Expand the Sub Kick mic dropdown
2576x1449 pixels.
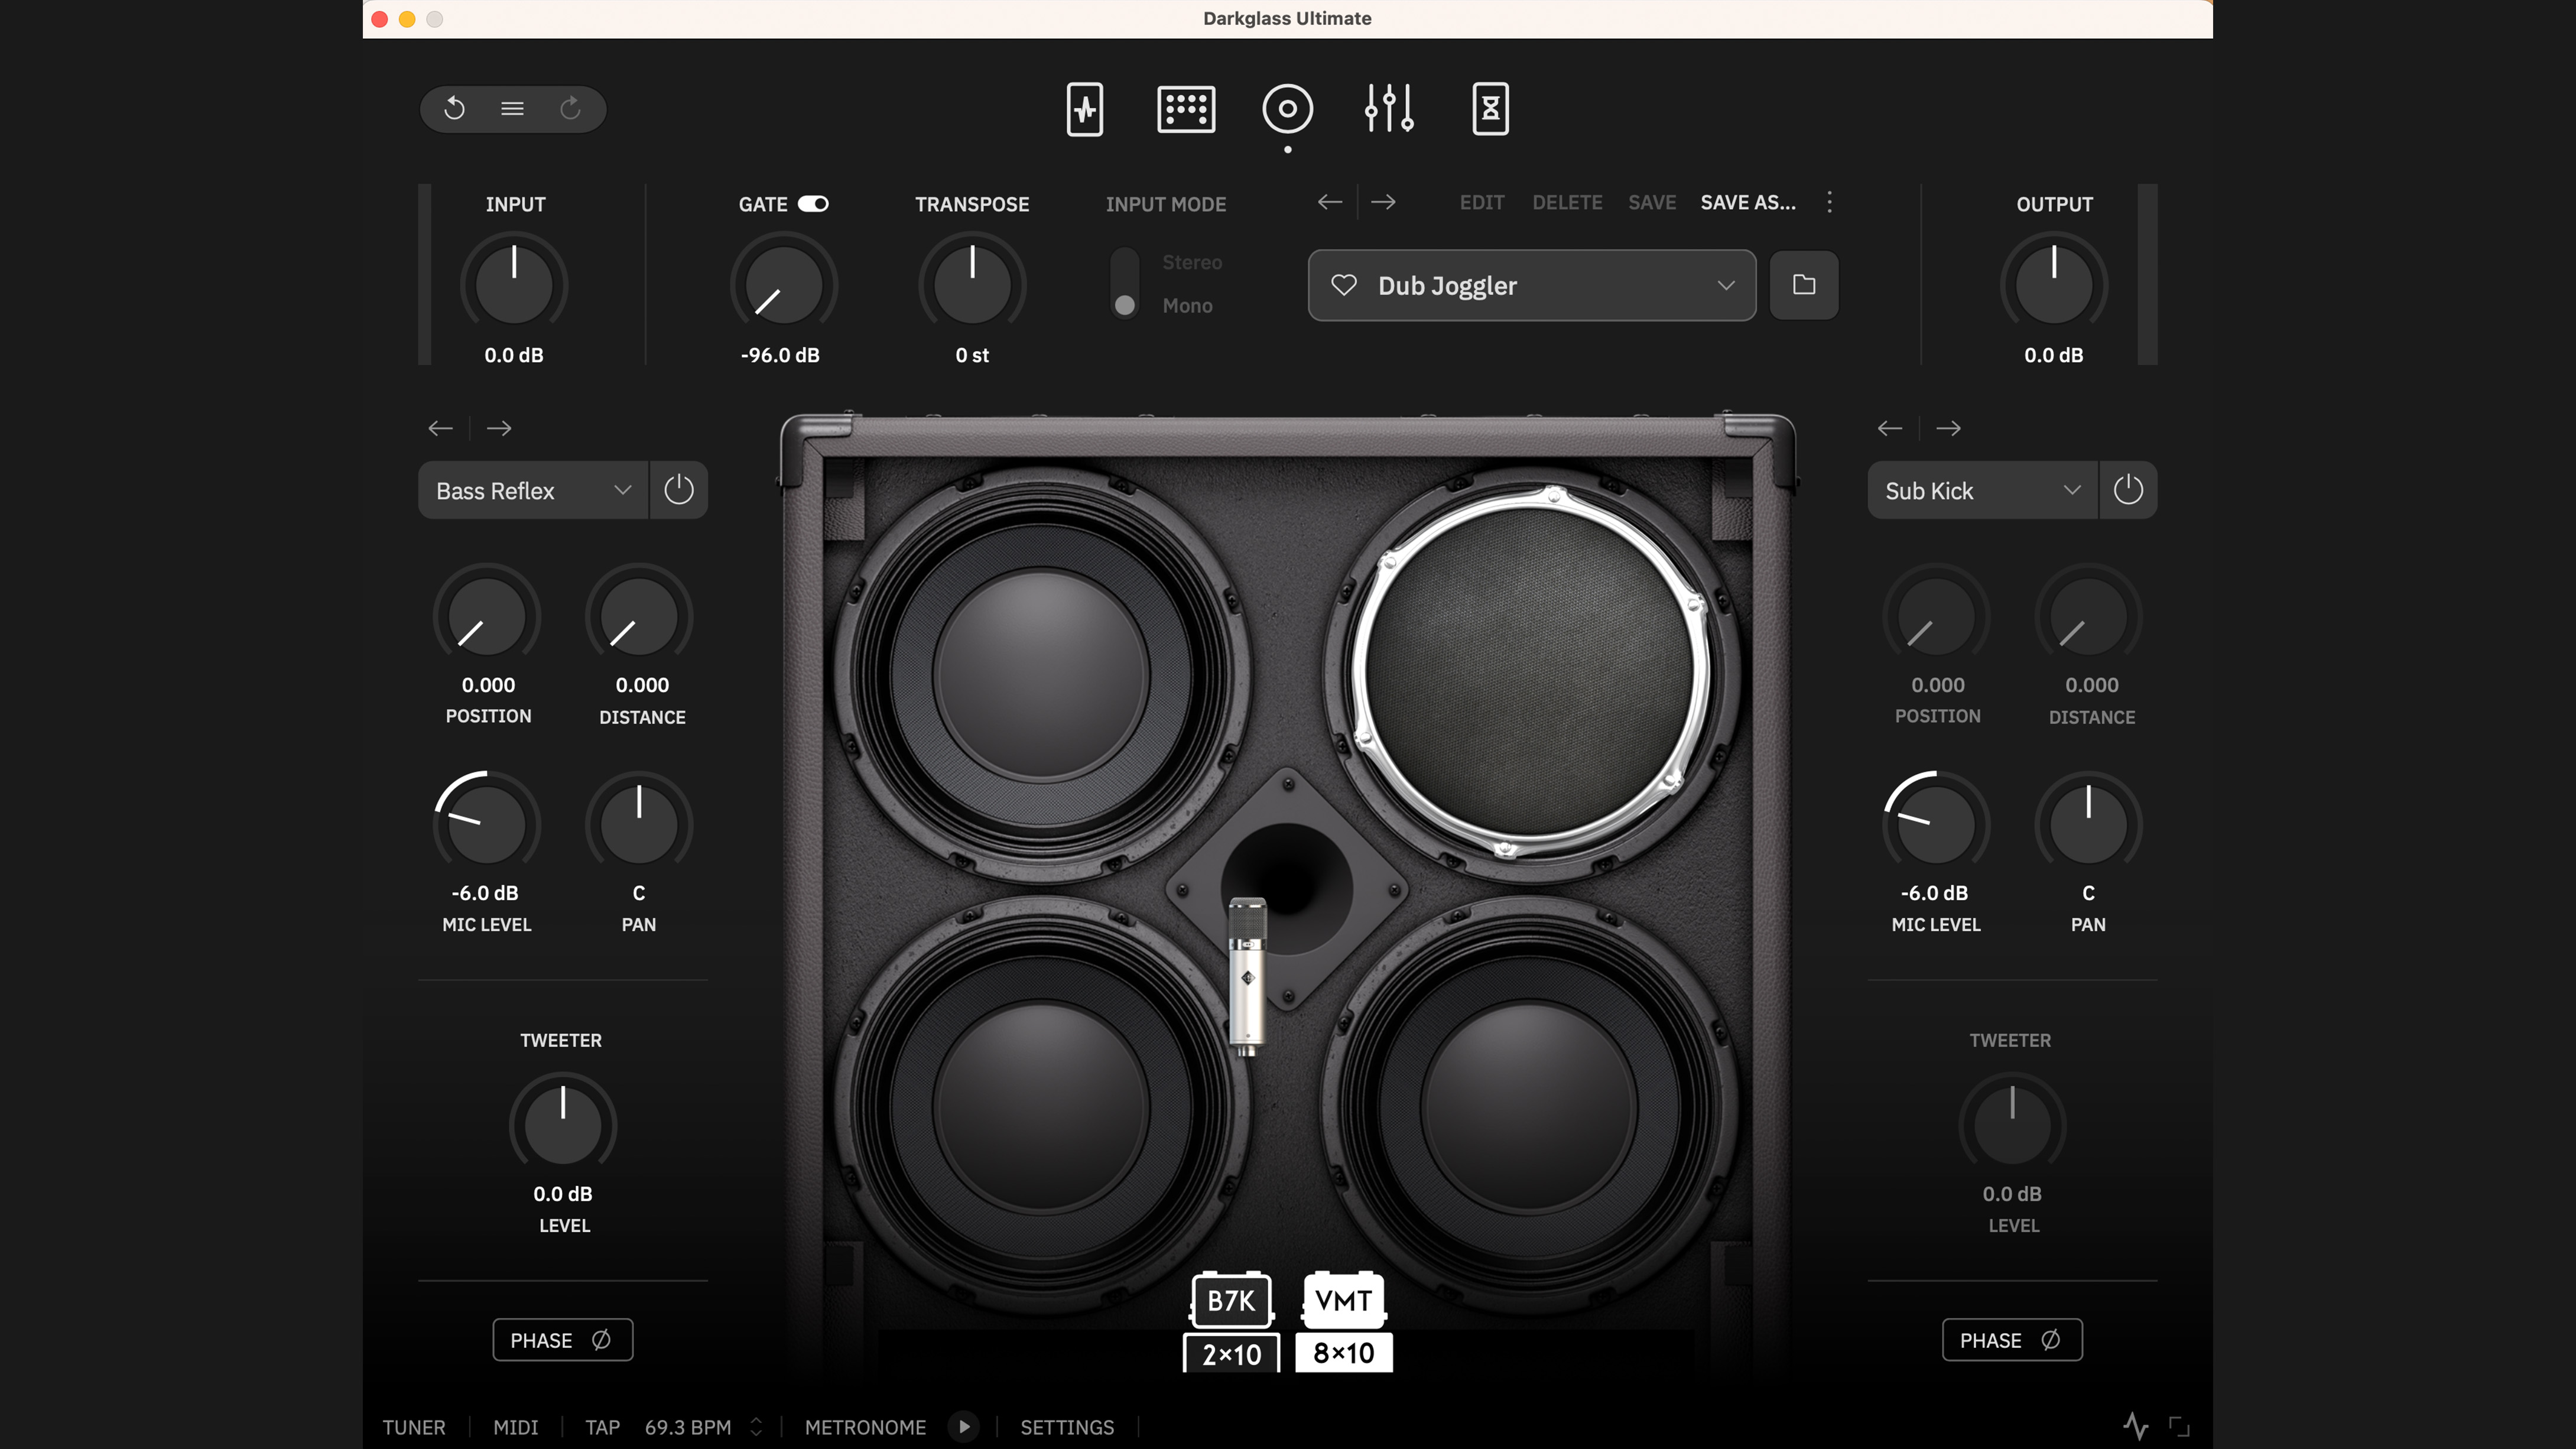point(1982,490)
